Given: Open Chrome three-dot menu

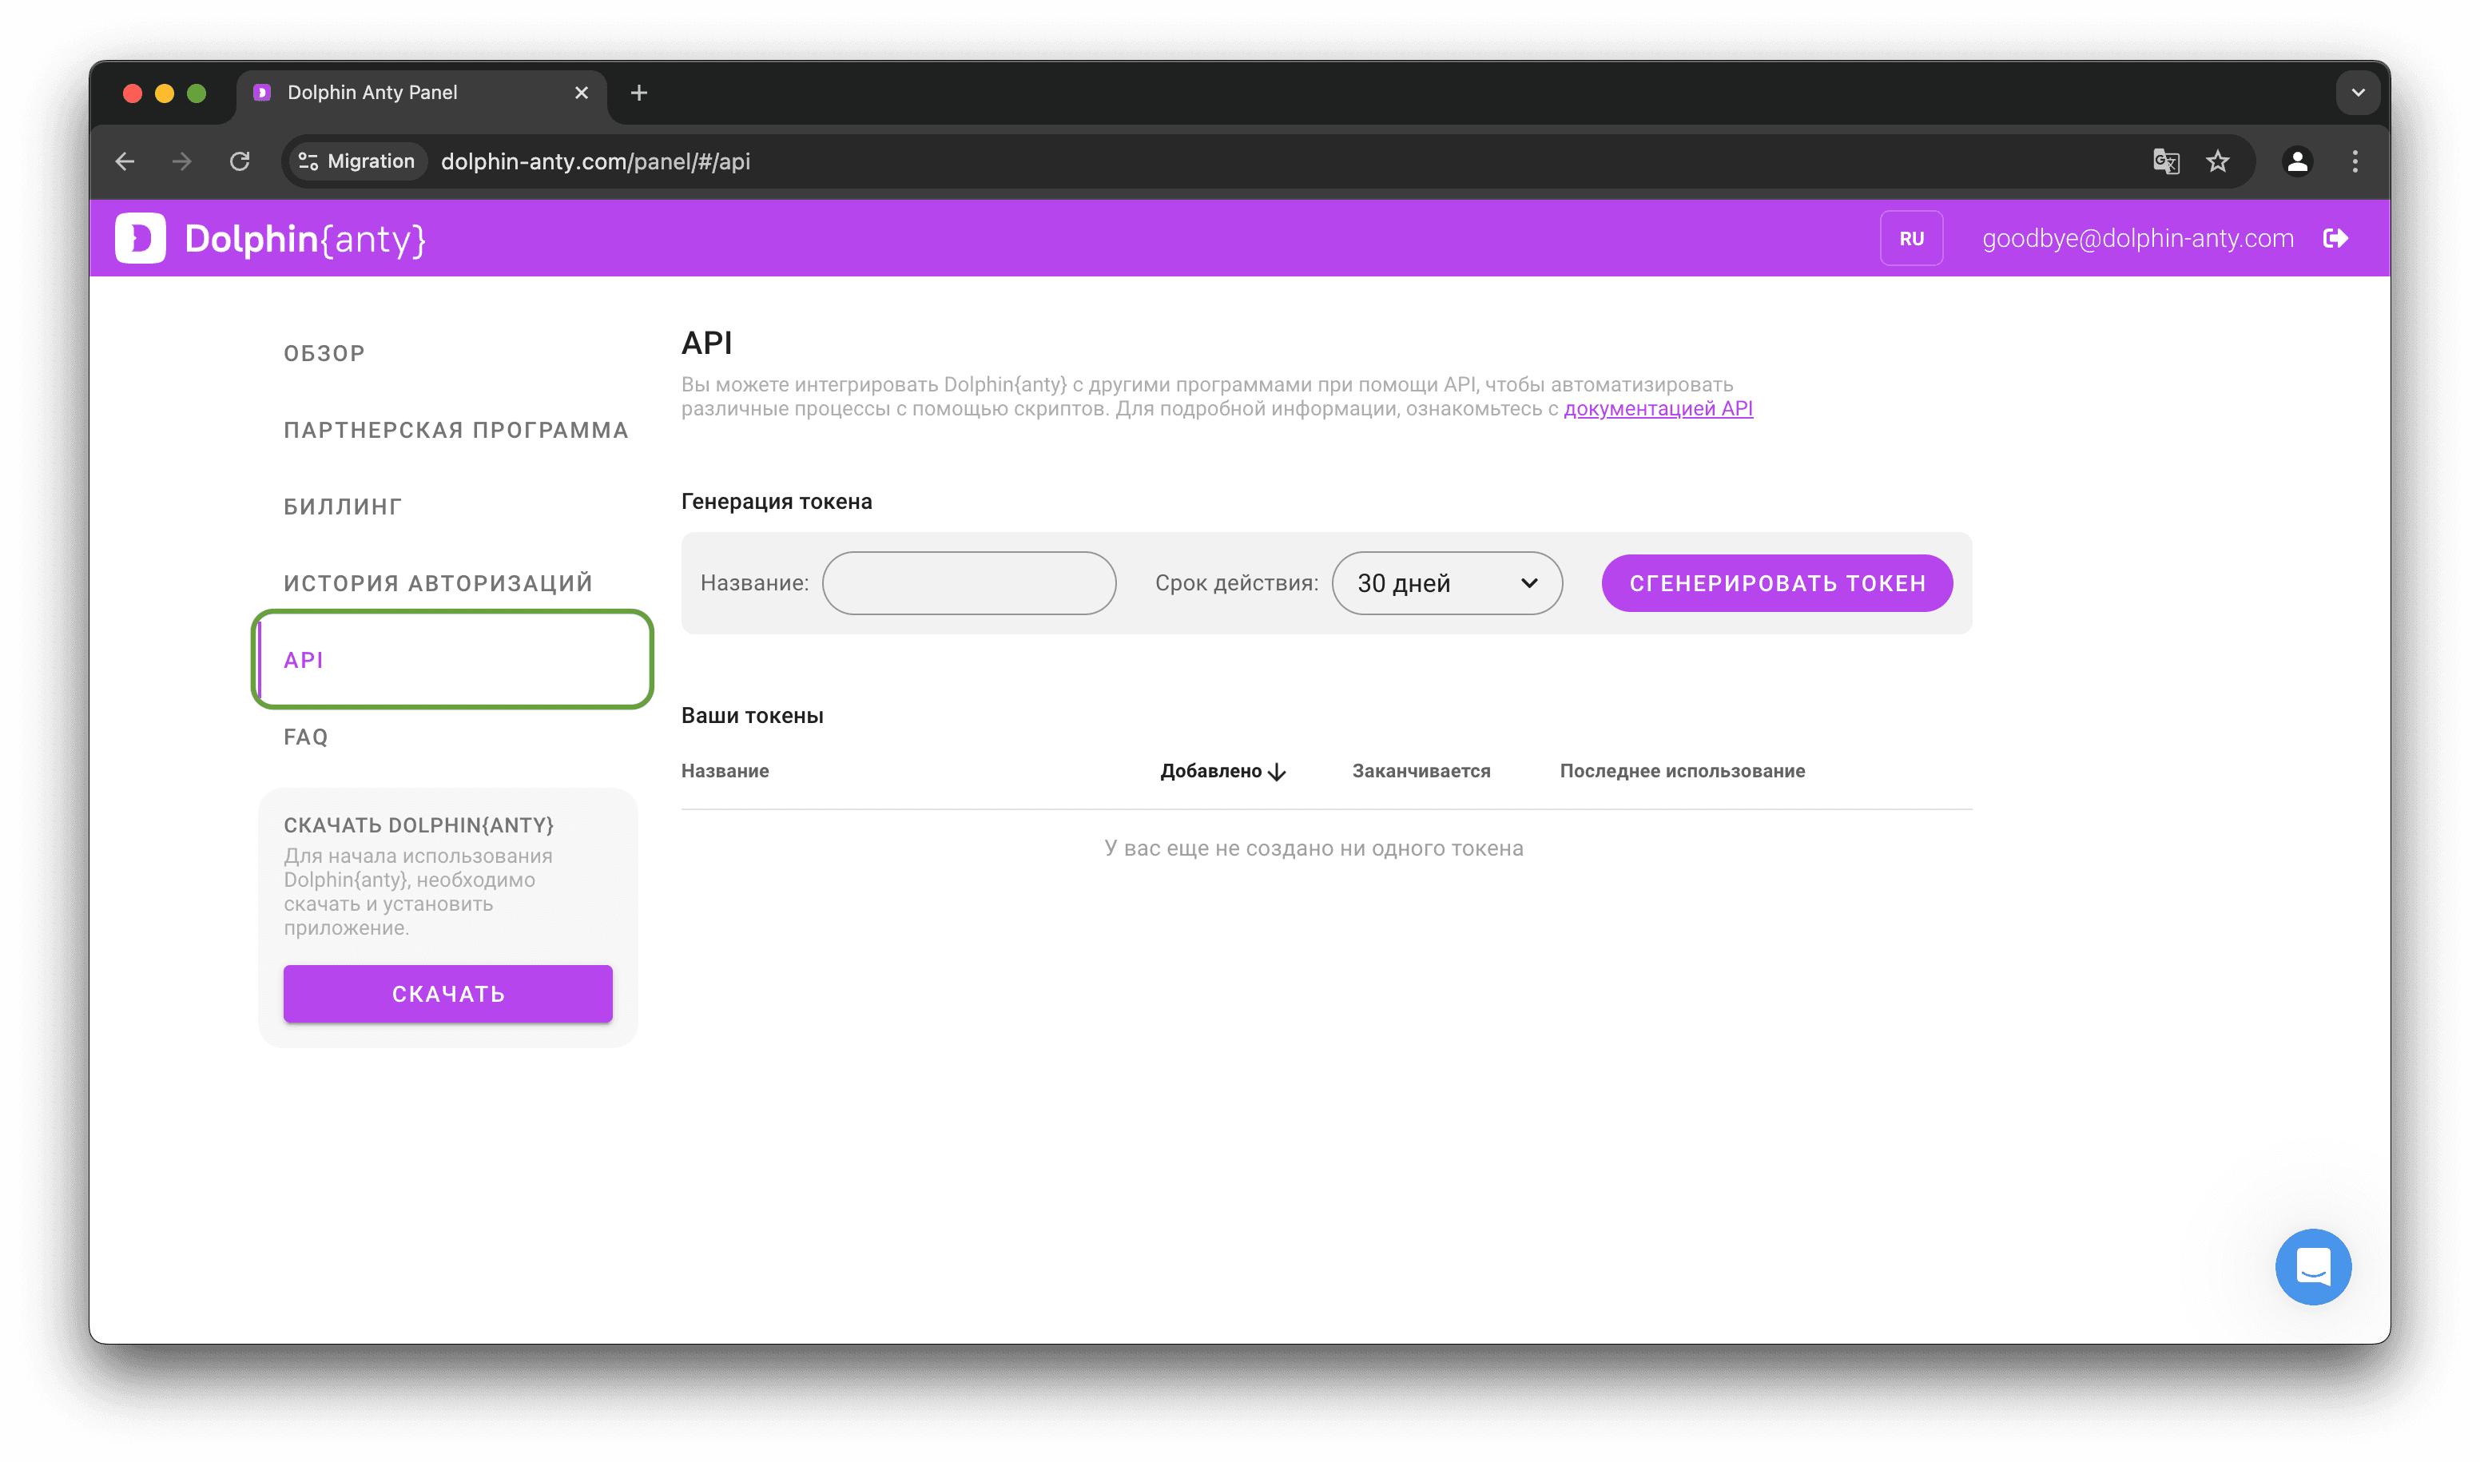Looking at the screenshot, I should pyautogui.click(x=2355, y=161).
